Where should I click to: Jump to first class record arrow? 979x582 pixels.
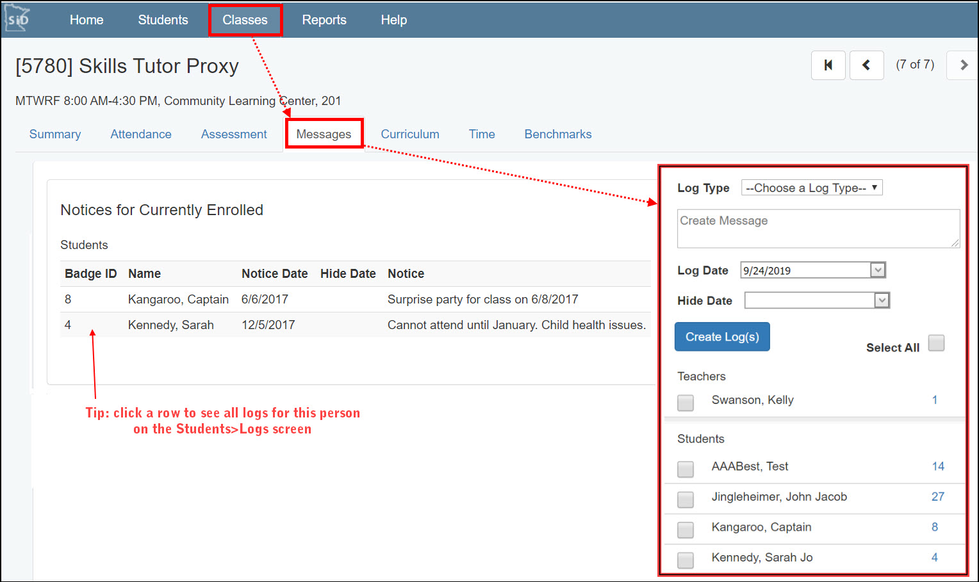point(828,65)
